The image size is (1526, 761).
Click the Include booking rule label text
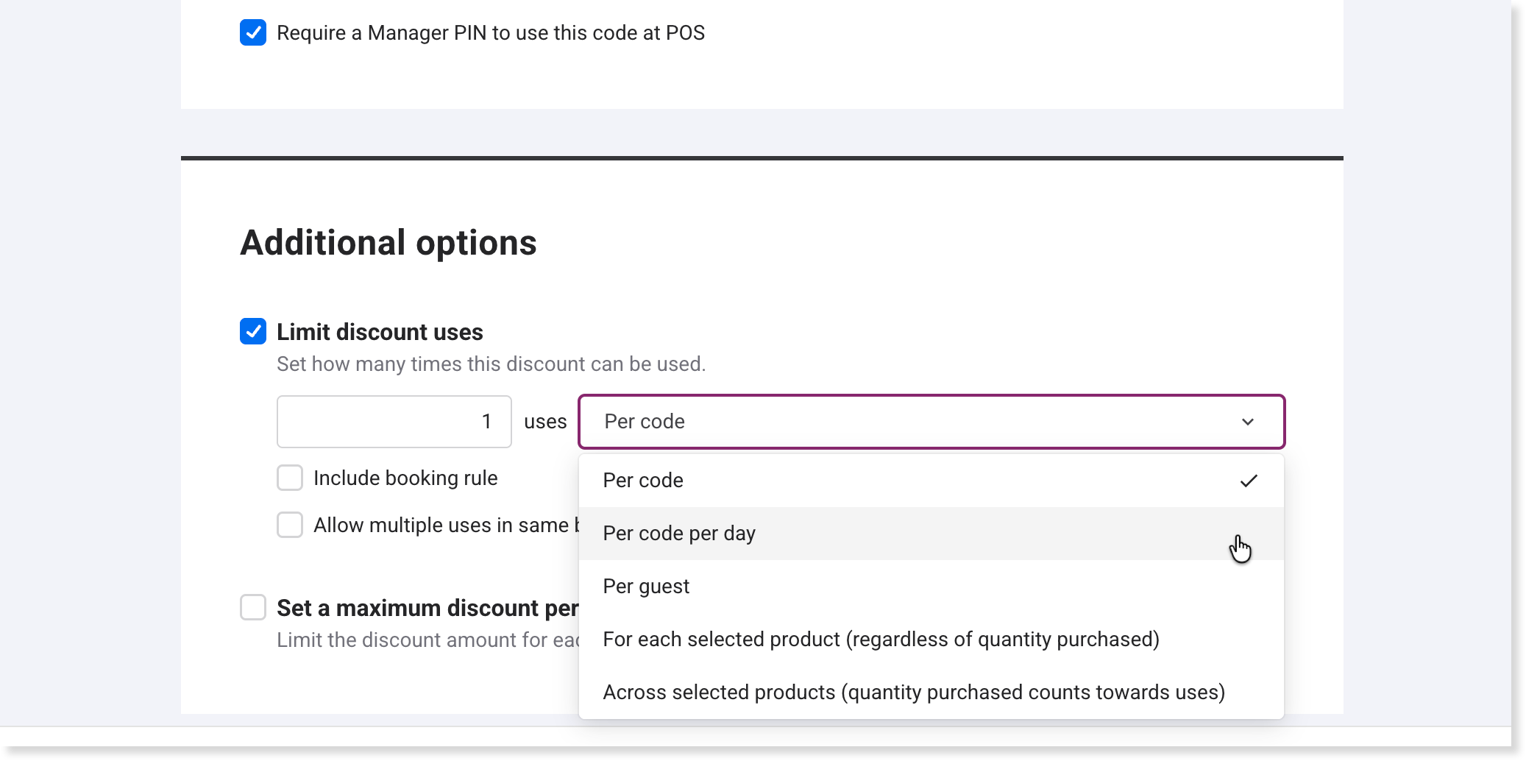[x=405, y=478]
